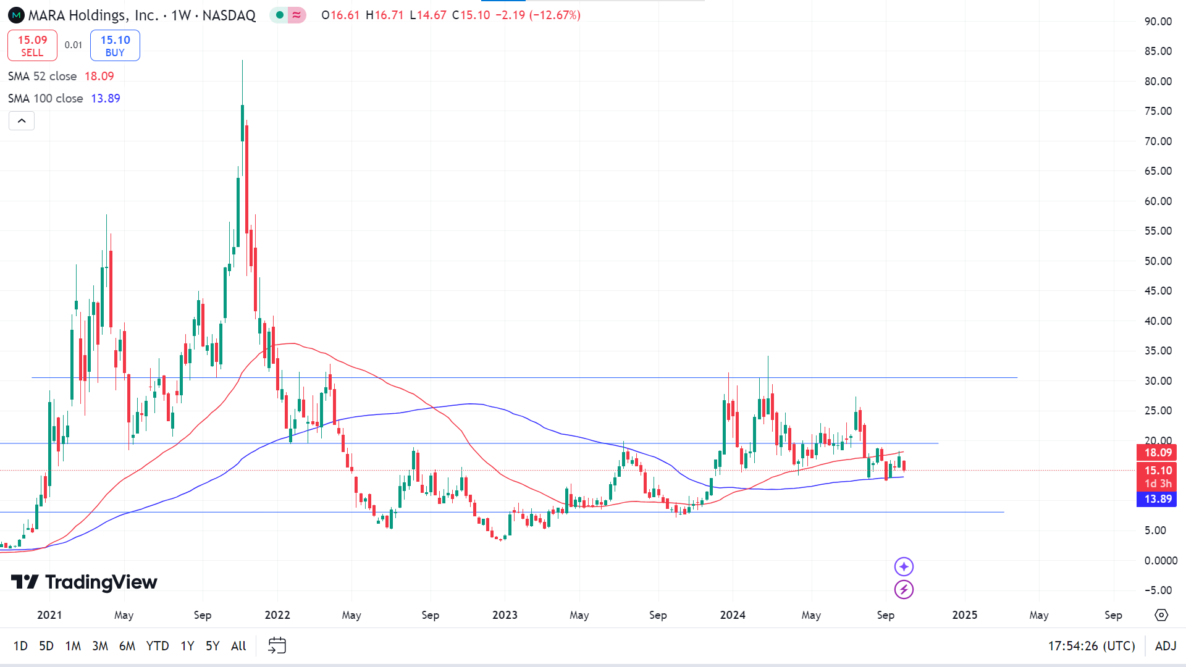This screenshot has width=1186, height=667.
Task: Click the 15.10 current price label
Action: tap(1157, 471)
